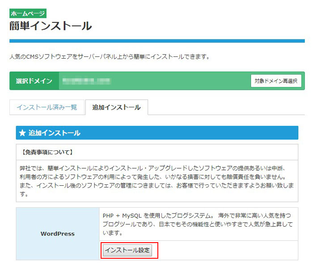Select the 追加インストール tab
Viewport: 313px width, 265px height.
point(117,107)
